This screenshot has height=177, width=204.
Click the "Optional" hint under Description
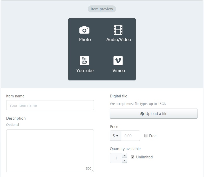pyautogui.click(x=12, y=125)
